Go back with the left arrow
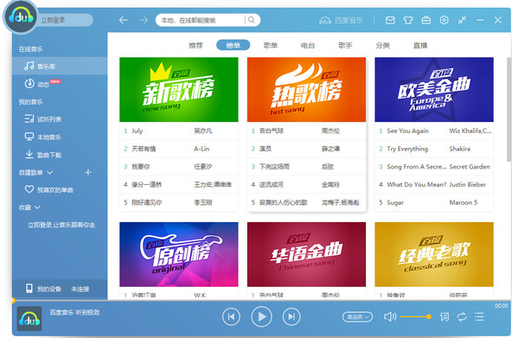 pyautogui.click(x=123, y=20)
